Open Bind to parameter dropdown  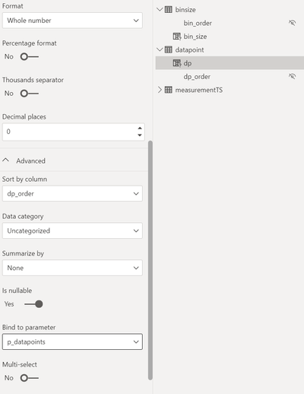click(x=72, y=342)
